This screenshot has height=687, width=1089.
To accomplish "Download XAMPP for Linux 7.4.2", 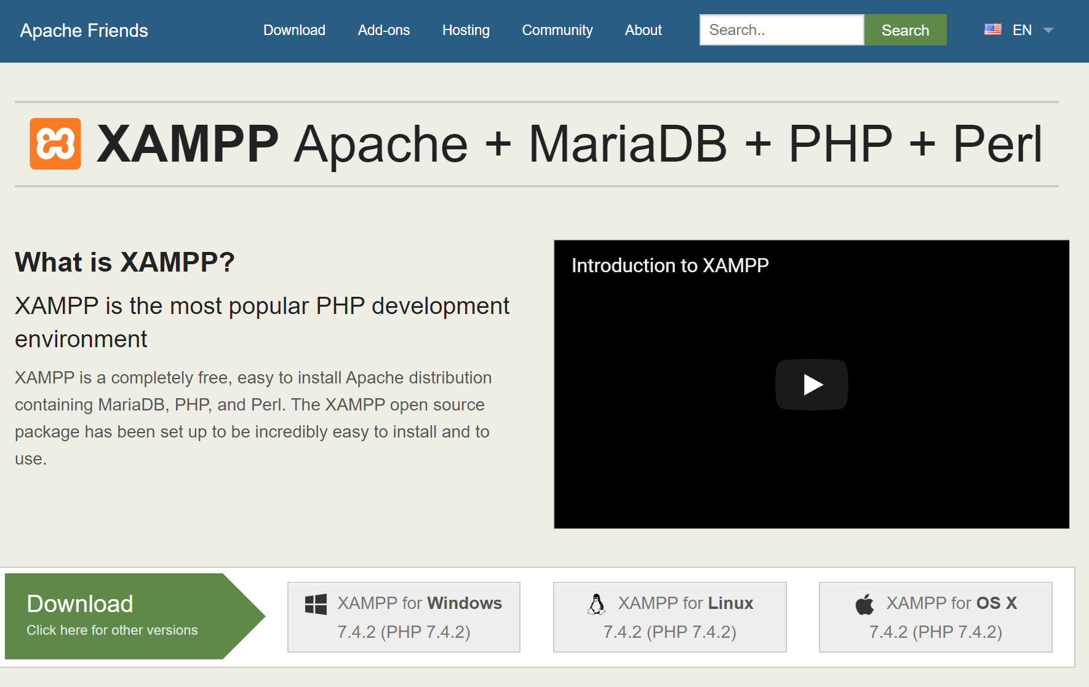I will [x=669, y=617].
